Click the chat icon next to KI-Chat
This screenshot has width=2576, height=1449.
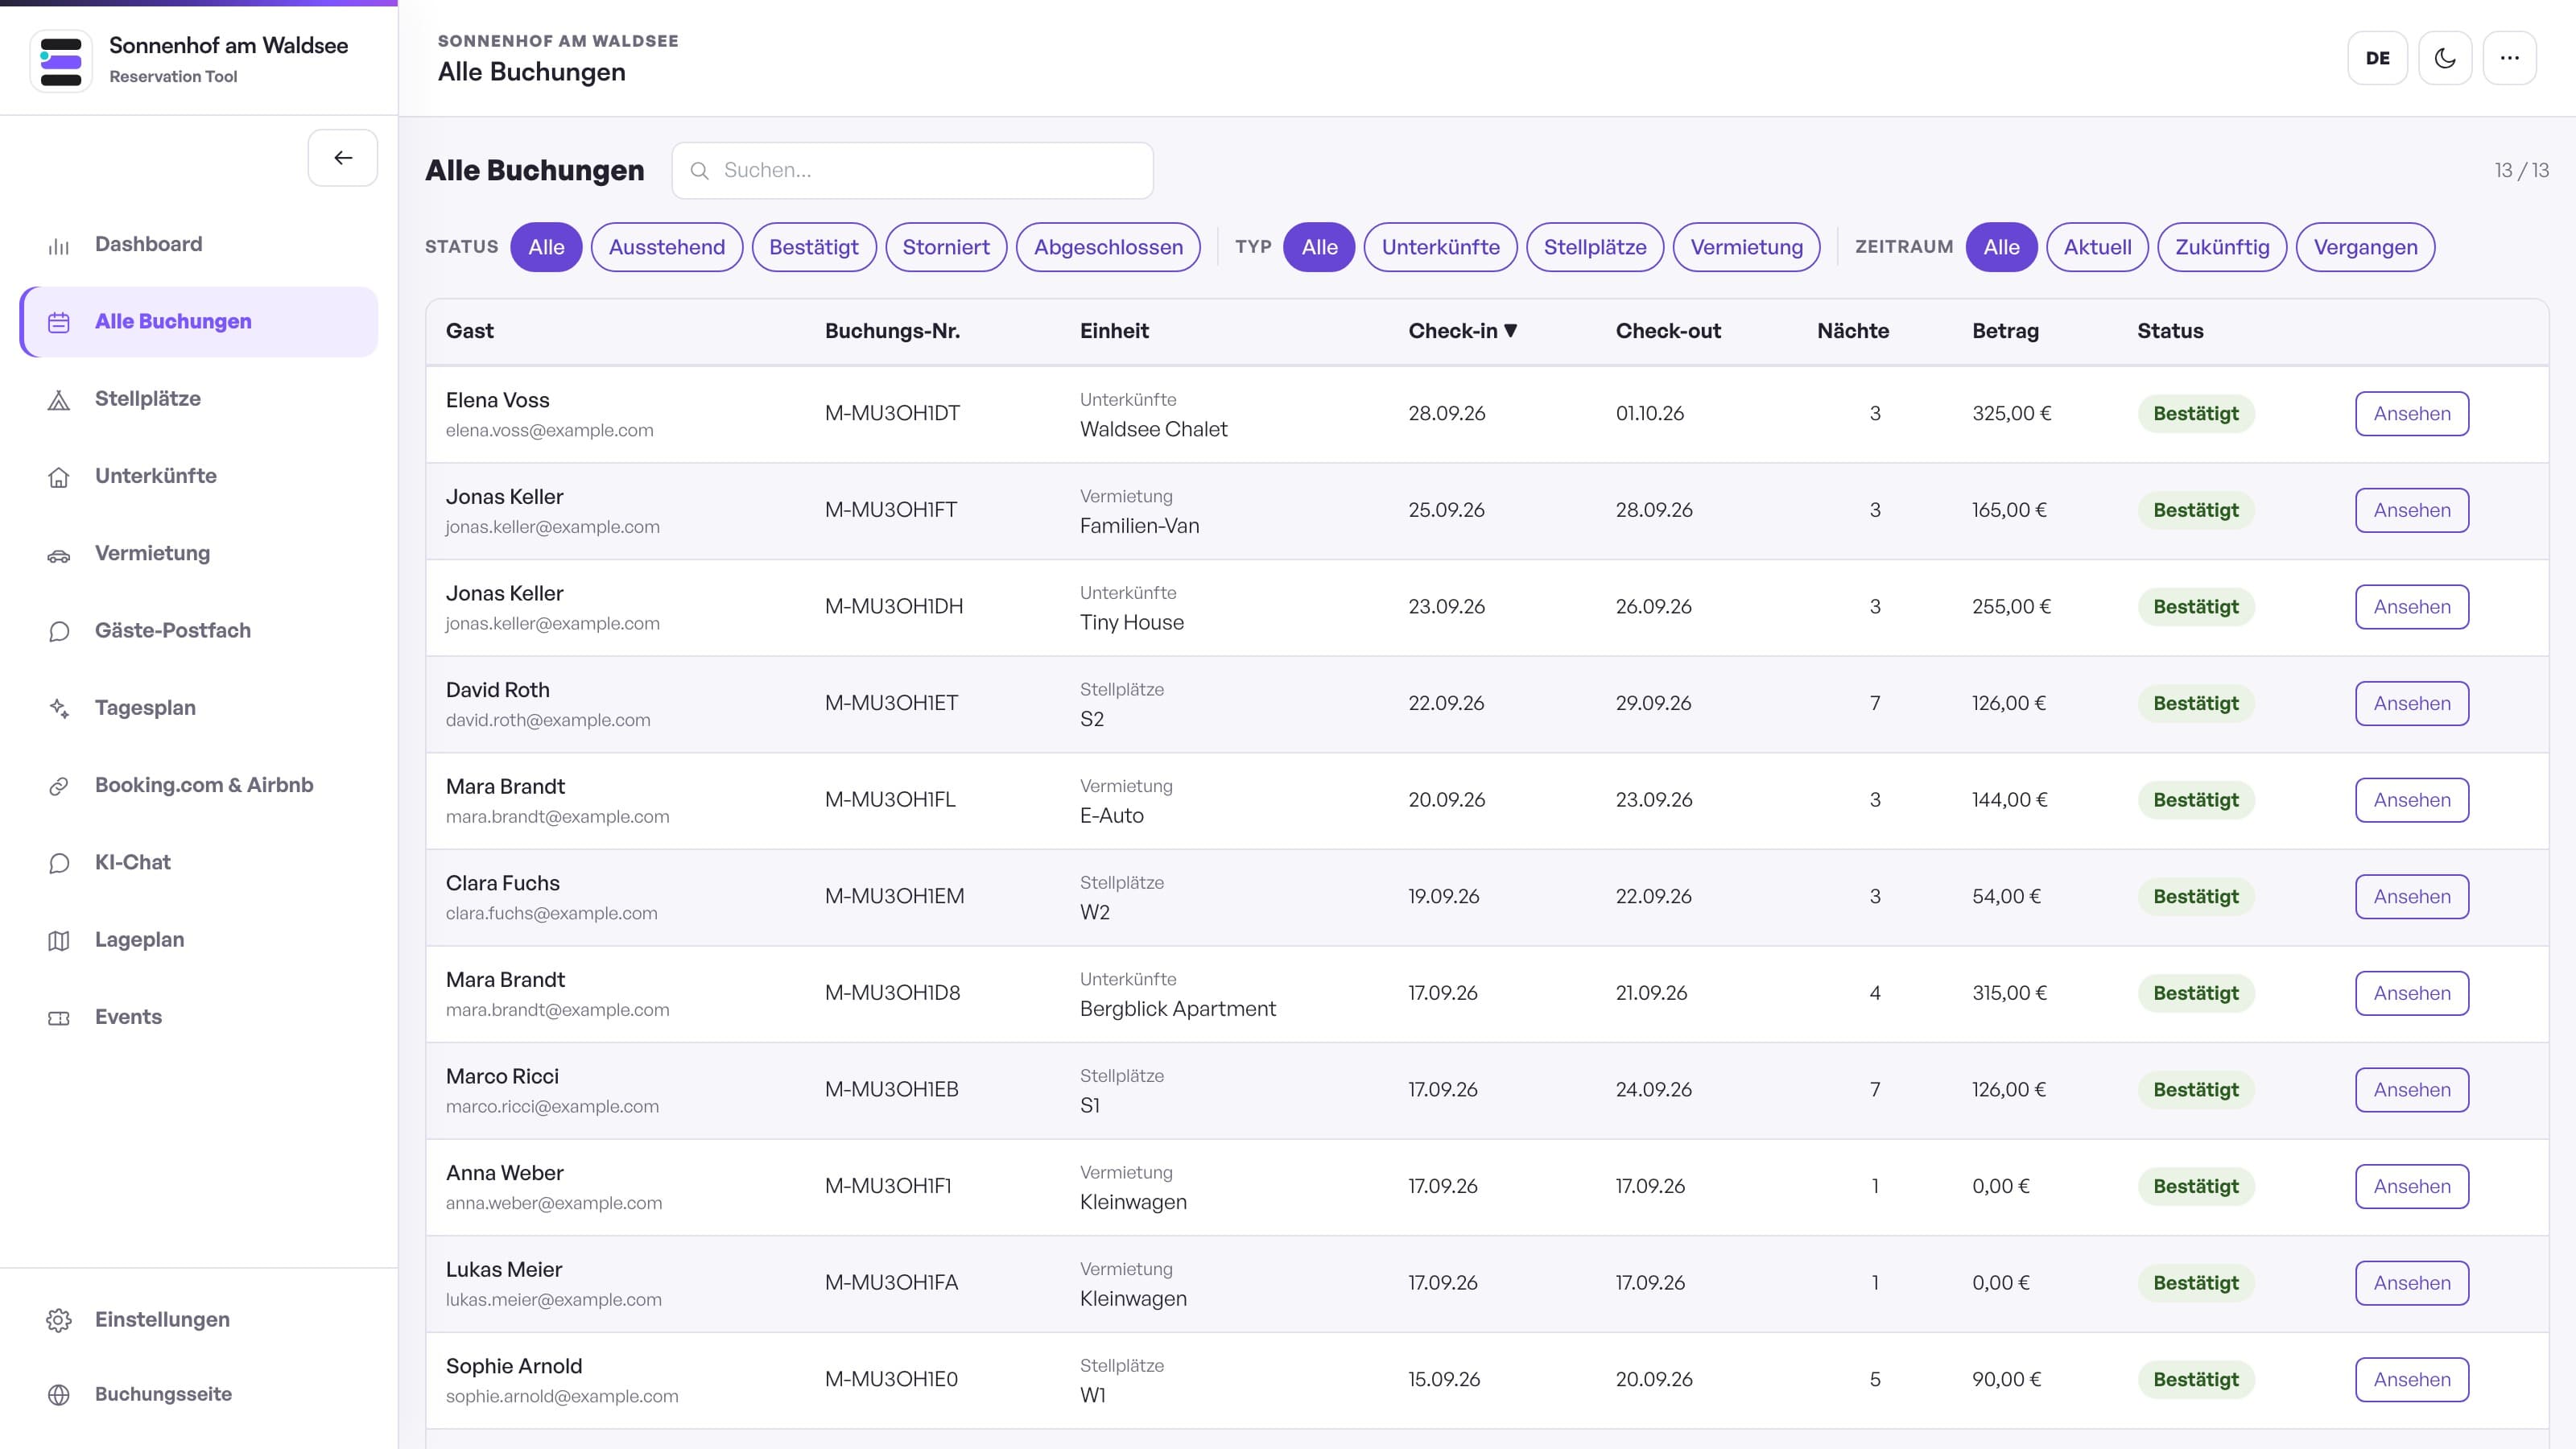tap(59, 863)
